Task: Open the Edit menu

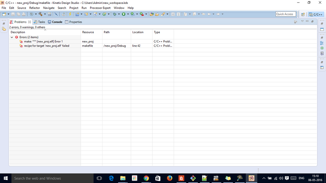Action: point(12,8)
